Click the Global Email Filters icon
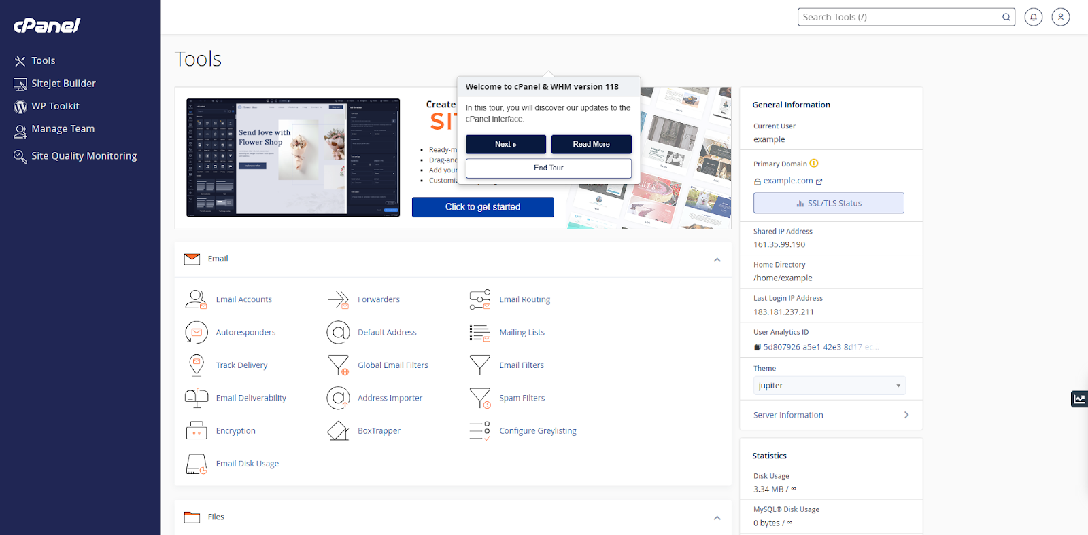The width and height of the screenshot is (1088, 535). pyautogui.click(x=338, y=365)
